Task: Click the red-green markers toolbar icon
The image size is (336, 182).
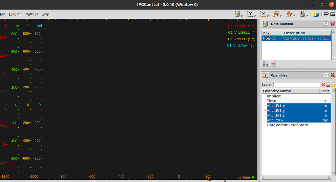Action: (x=303, y=14)
